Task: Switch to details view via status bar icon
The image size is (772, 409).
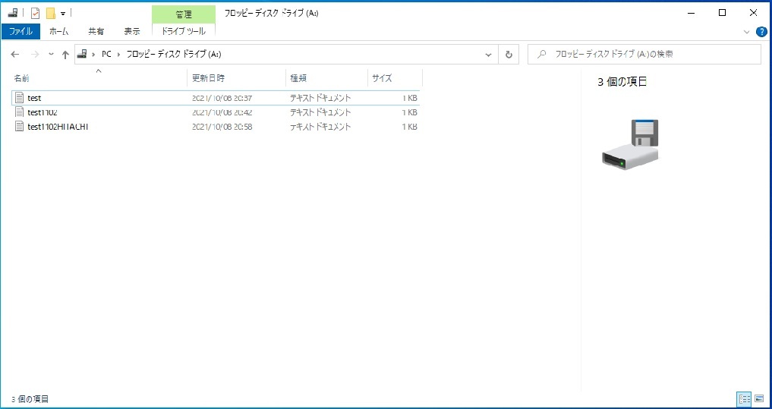Action: tap(744, 398)
